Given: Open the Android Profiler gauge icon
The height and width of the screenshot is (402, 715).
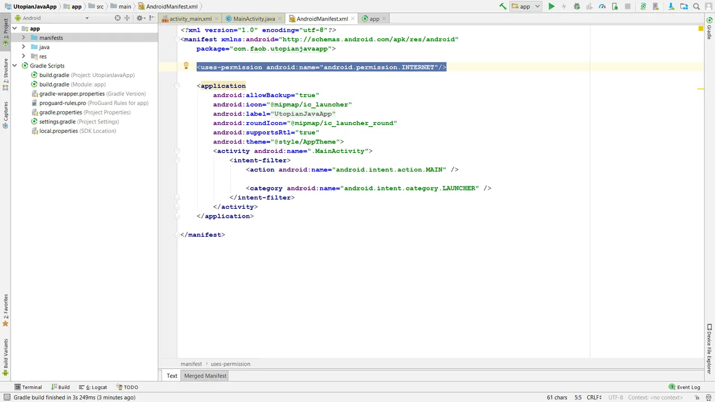Looking at the screenshot, I should coord(602,7).
